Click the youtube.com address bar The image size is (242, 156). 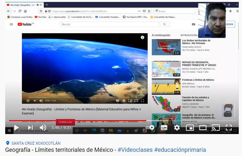(94, 11)
